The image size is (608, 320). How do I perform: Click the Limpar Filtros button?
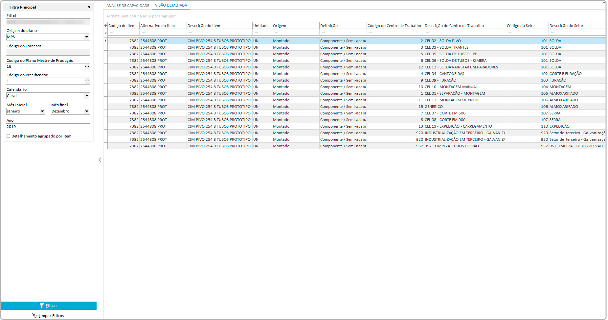pyautogui.click(x=48, y=316)
